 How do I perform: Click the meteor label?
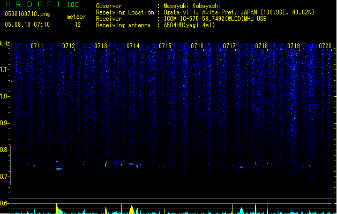(76, 17)
